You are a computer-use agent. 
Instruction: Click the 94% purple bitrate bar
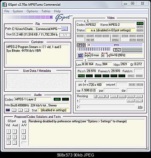coord(117,45)
